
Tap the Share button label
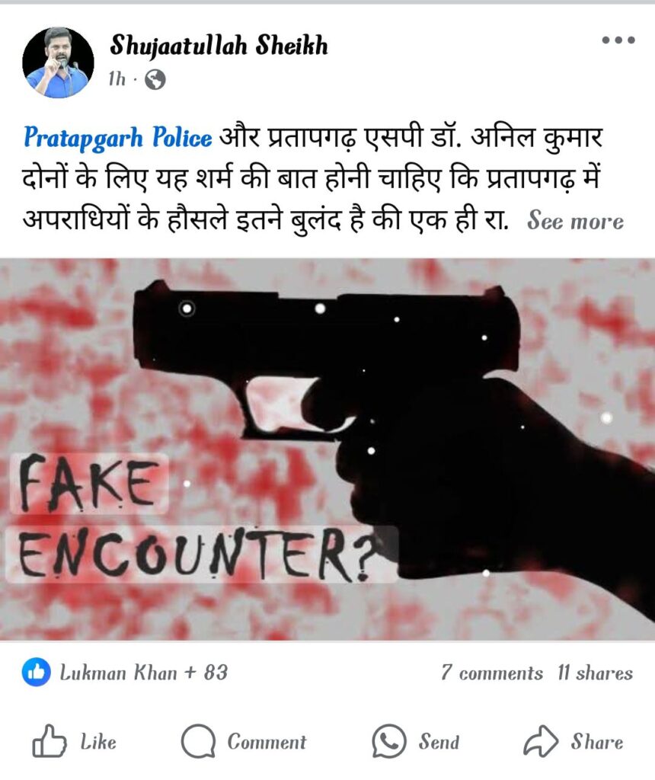coord(596,742)
